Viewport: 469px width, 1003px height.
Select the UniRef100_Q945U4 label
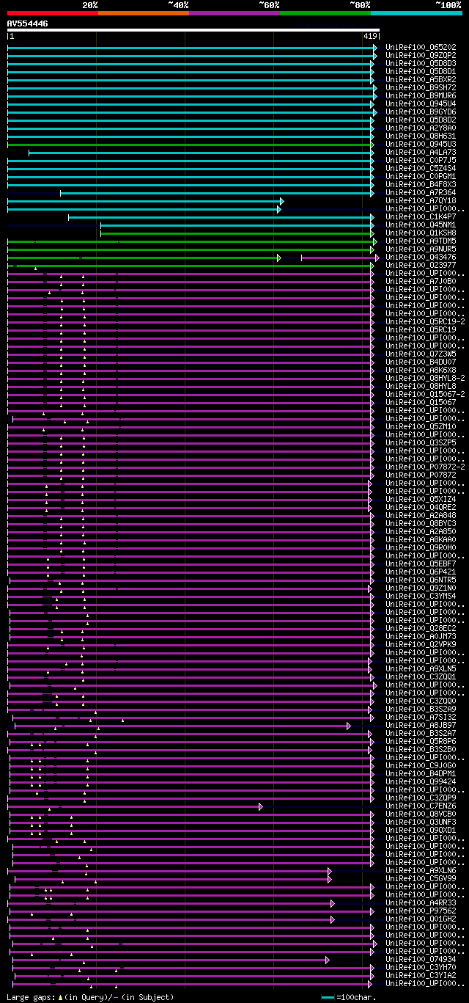click(421, 103)
